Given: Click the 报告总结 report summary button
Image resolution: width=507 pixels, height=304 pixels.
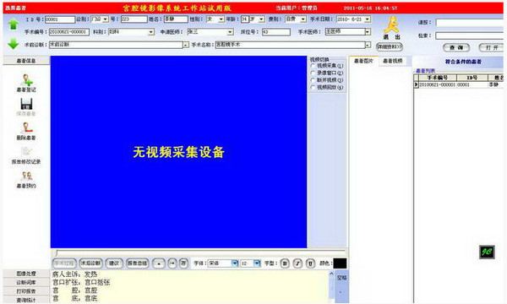Looking at the screenshot, I should (138, 263).
